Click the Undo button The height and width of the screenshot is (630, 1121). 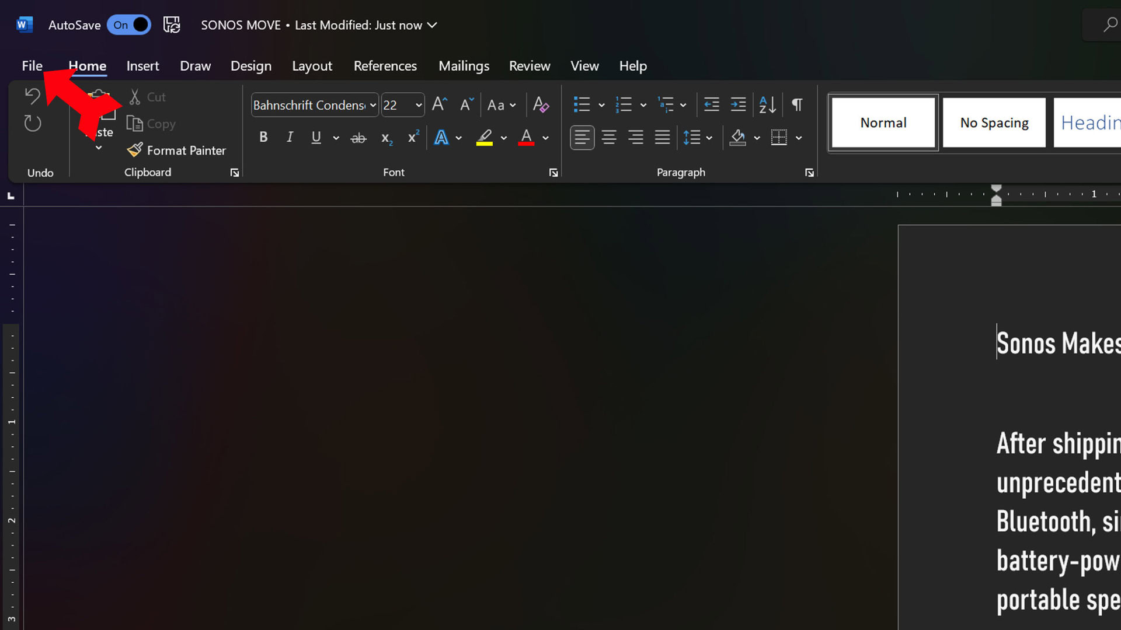pos(32,96)
